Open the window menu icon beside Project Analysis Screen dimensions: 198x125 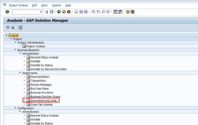[x=5, y=5]
